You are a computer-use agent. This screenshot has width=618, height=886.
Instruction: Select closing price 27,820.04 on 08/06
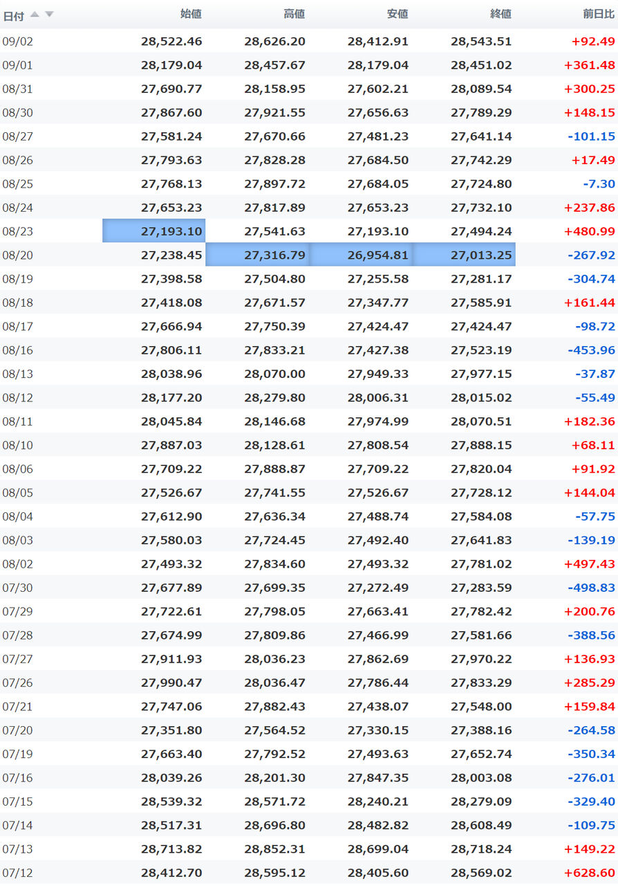(x=481, y=469)
